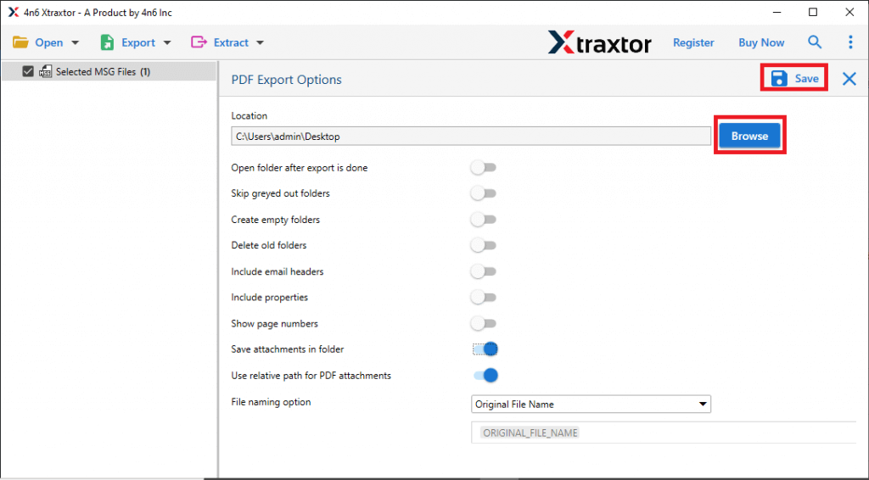Click the PDF Export Options heading
This screenshot has height=480, width=869.
287,80
